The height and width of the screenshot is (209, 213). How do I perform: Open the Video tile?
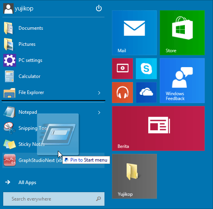click(x=123, y=69)
